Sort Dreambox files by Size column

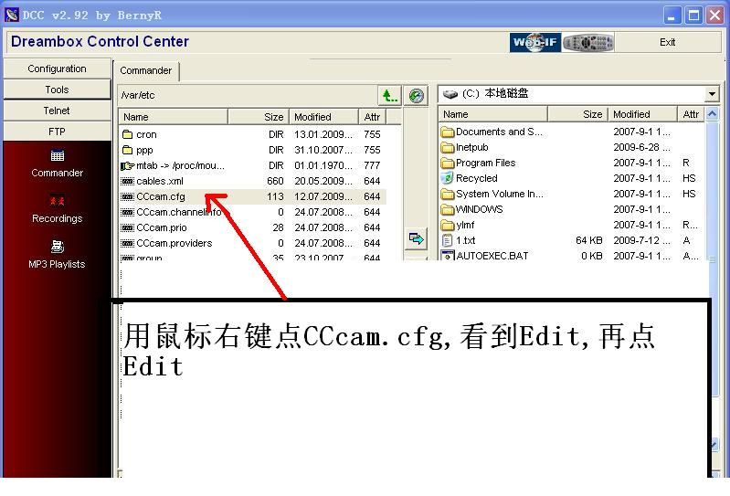259,117
